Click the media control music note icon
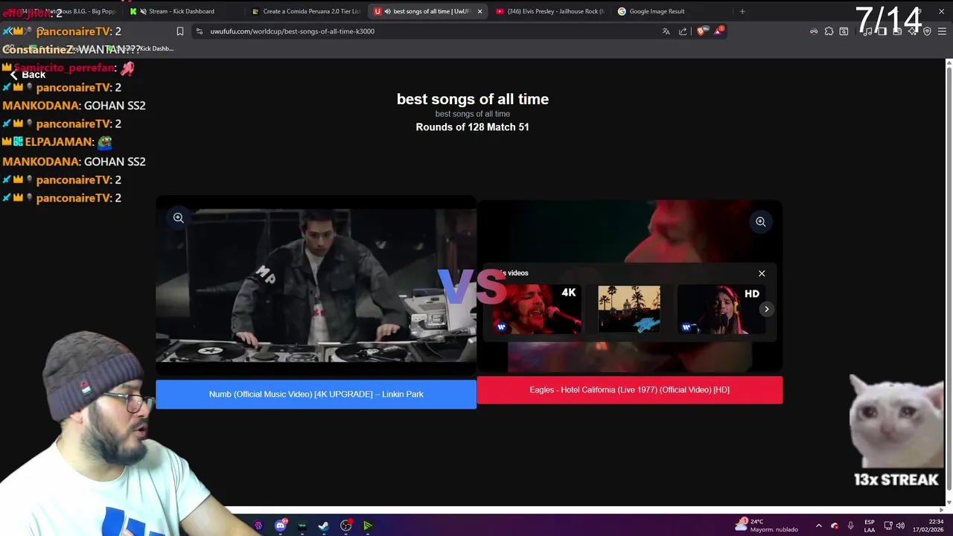 868,31
